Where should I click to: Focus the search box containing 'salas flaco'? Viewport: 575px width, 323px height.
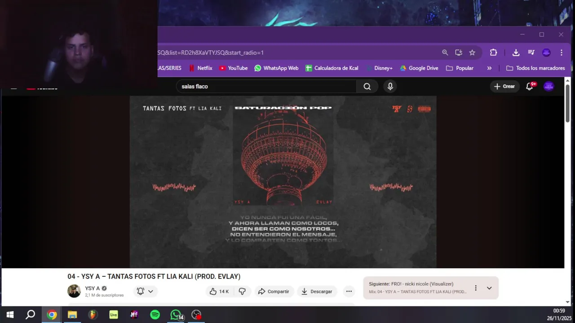(x=267, y=87)
